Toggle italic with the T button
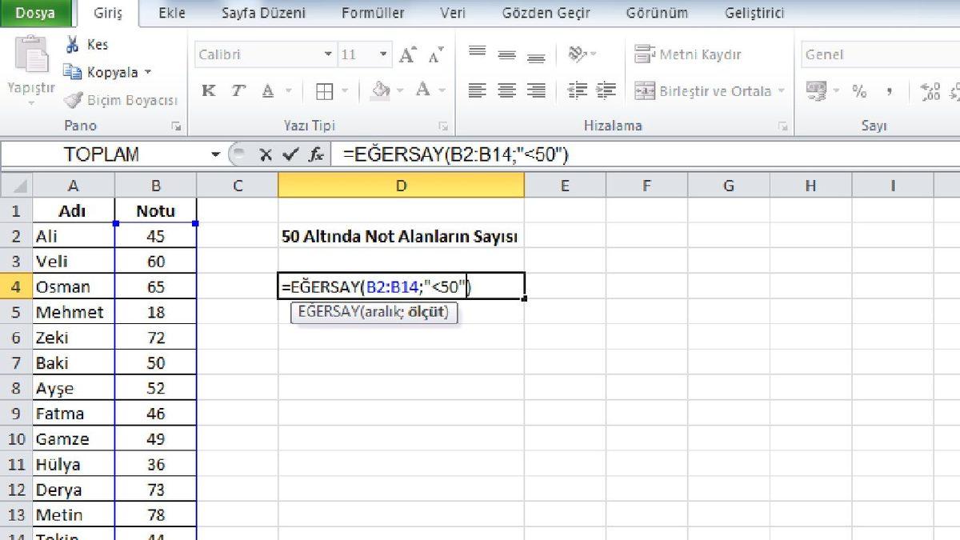The height and width of the screenshot is (540, 960). pos(238,90)
